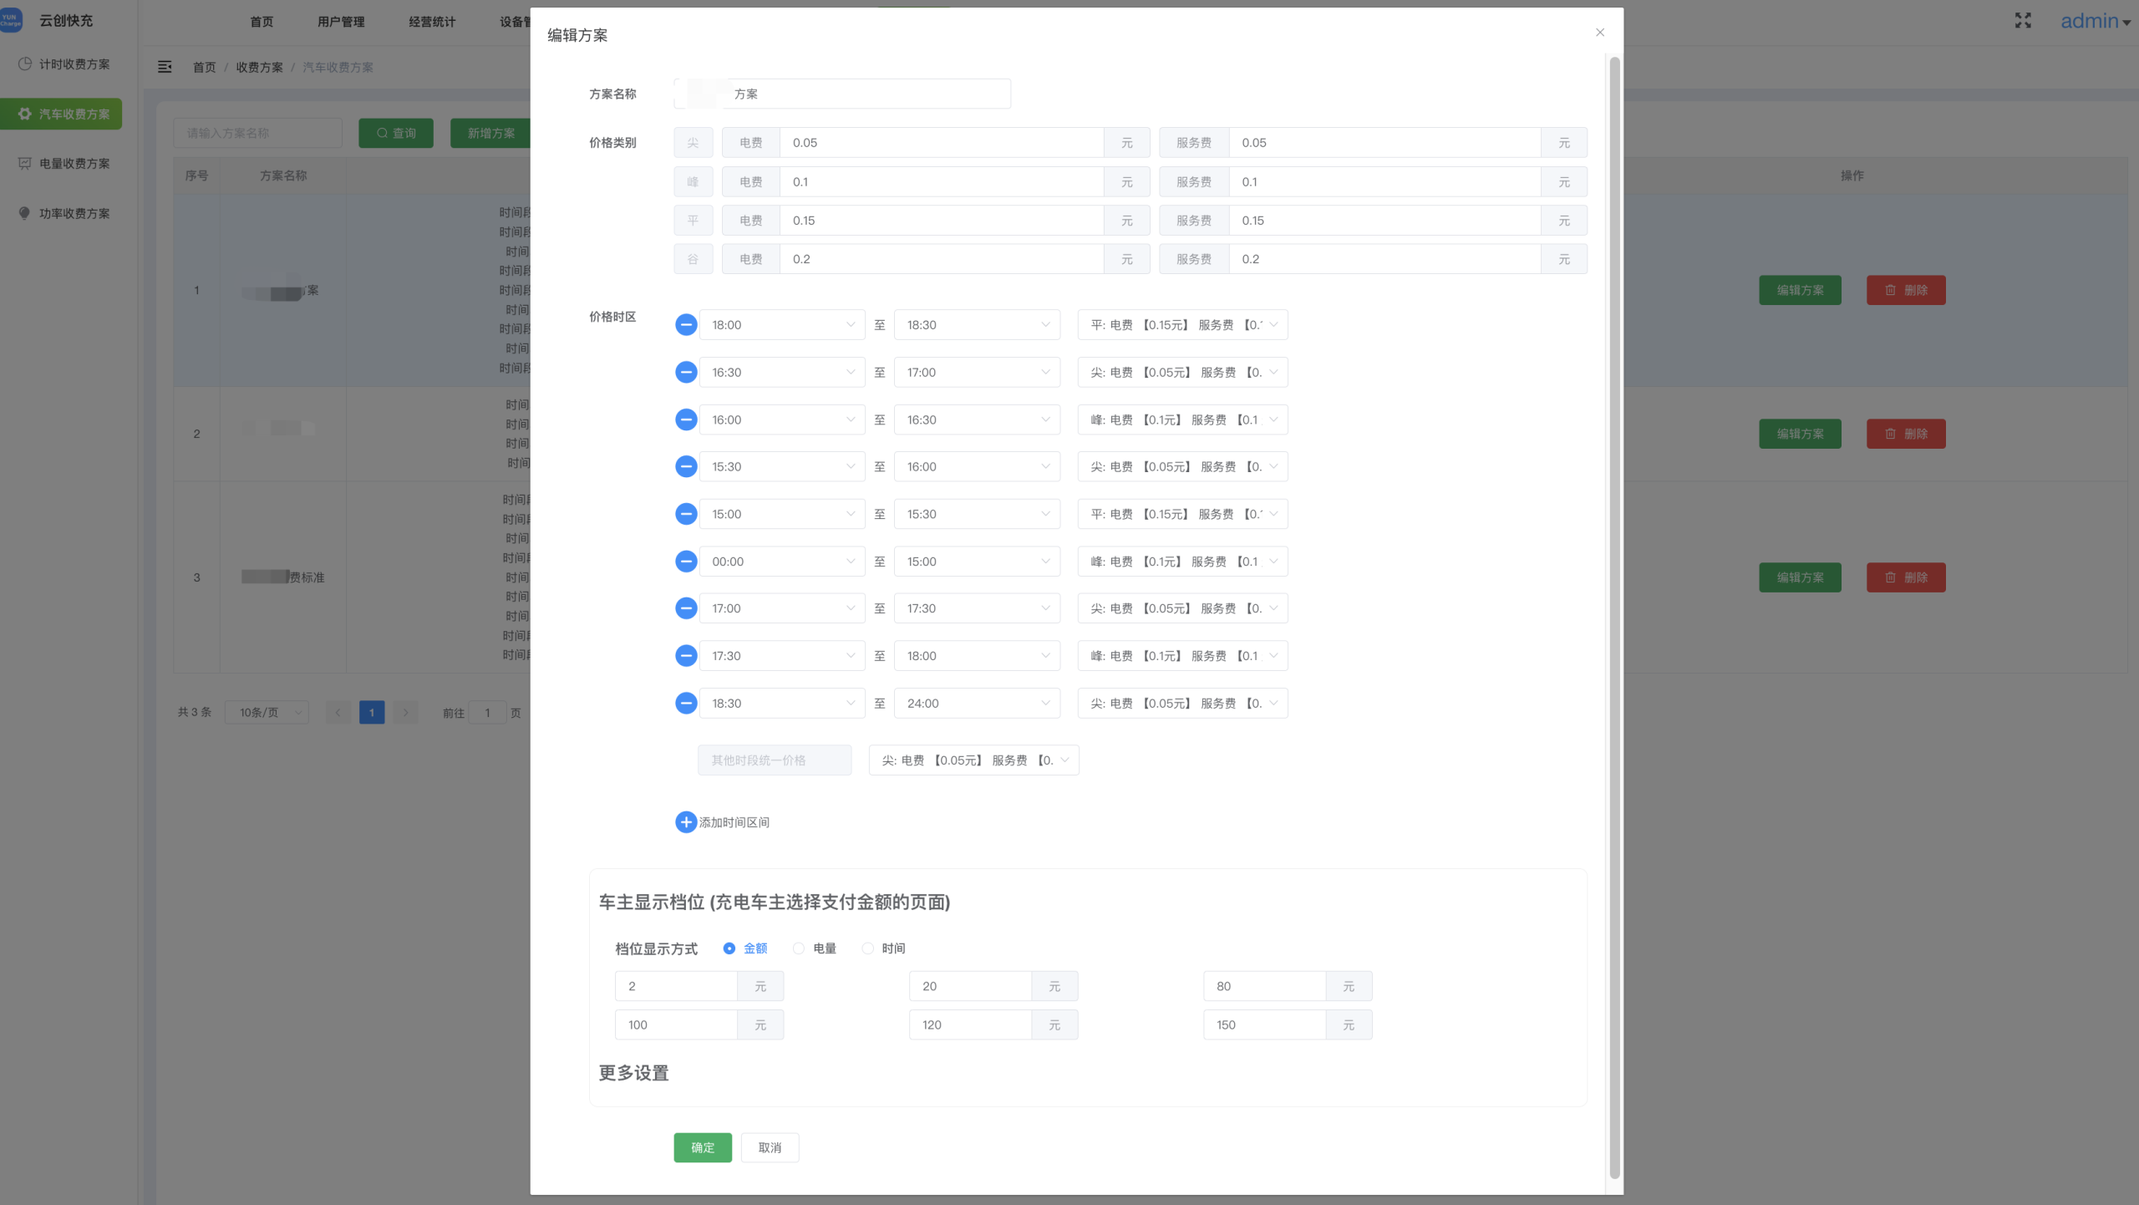The image size is (2139, 1205).
Task: Select the 金额 display mode radio
Action: coord(729,948)
